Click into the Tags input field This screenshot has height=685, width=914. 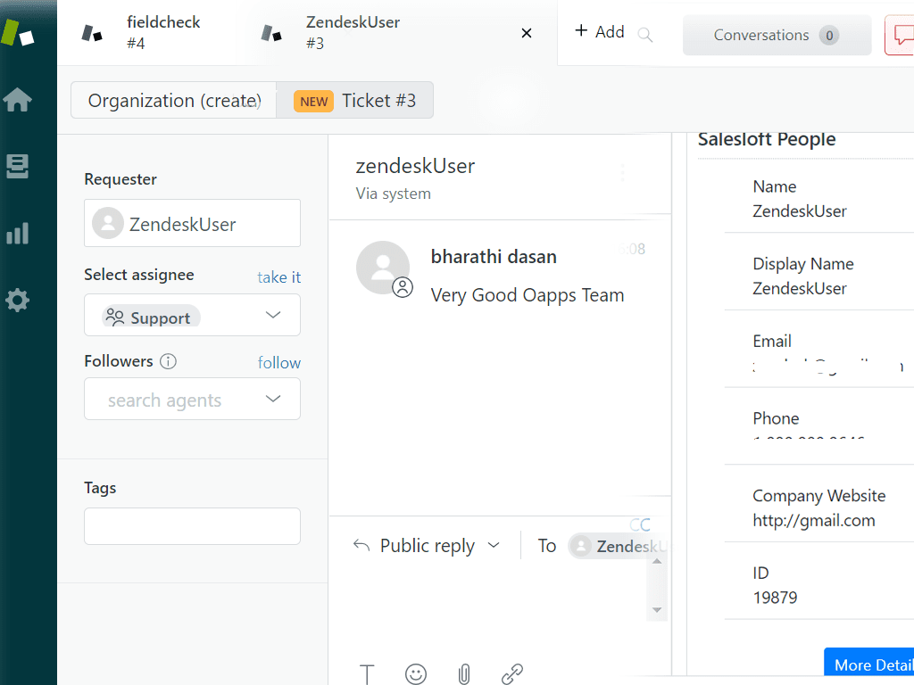[193, 526]
